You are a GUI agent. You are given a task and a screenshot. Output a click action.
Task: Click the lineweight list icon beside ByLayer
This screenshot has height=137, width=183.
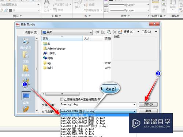[x=106, y=5]
